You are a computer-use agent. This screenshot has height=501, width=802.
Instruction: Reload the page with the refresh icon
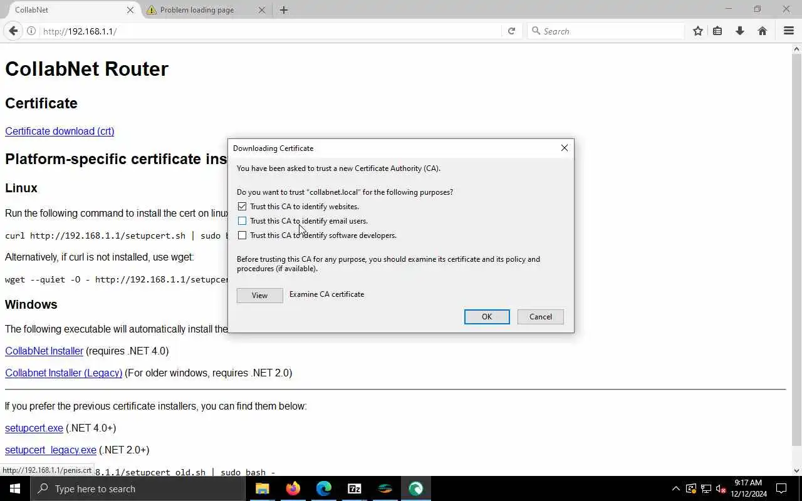click(511, 31)
